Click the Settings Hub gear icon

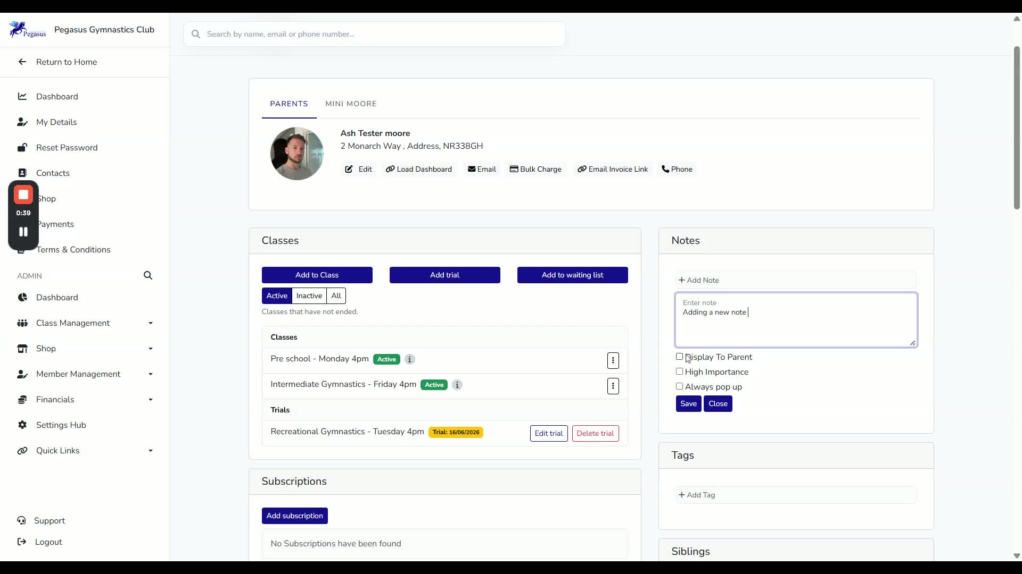(22, 425)
